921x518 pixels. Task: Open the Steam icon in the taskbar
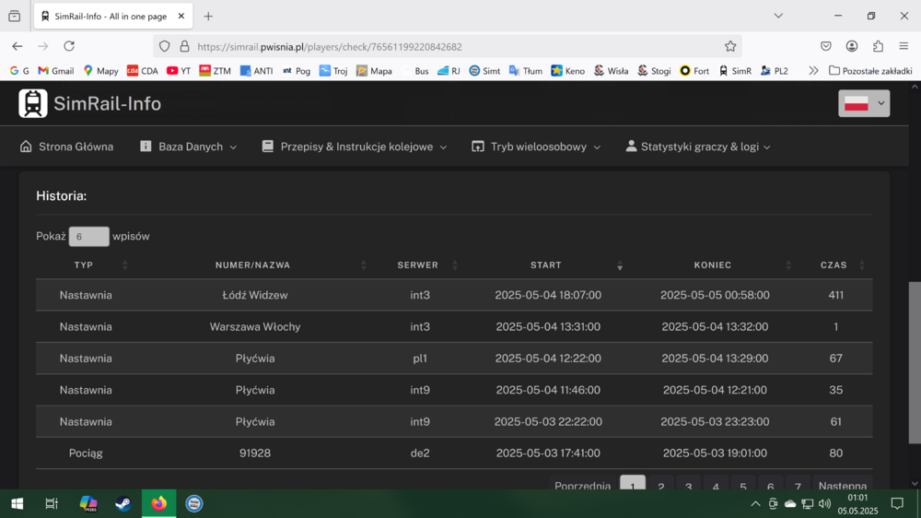[122, 503]
